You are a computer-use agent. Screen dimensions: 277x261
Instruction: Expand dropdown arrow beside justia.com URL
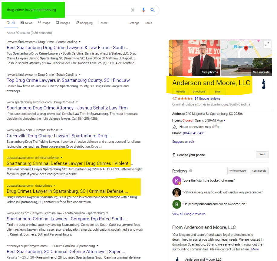click(x=107, y=213)
